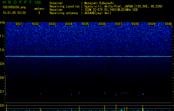The width and height of the screenshot is (174, 111).
Task: Click the 1.1 kHz axis label
Action: 2,36
